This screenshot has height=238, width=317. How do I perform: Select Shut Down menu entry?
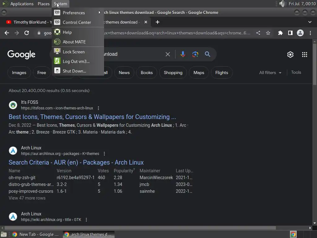78,71
